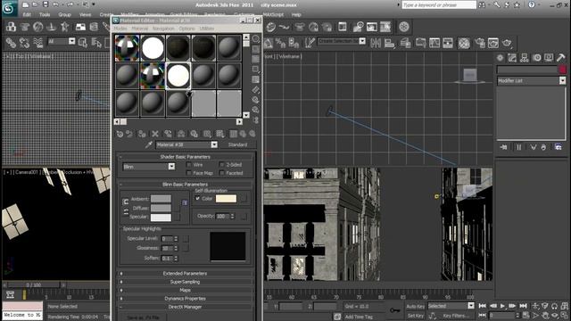Click Select and Link tool
The image size is (571, 321).
point(11,43)
